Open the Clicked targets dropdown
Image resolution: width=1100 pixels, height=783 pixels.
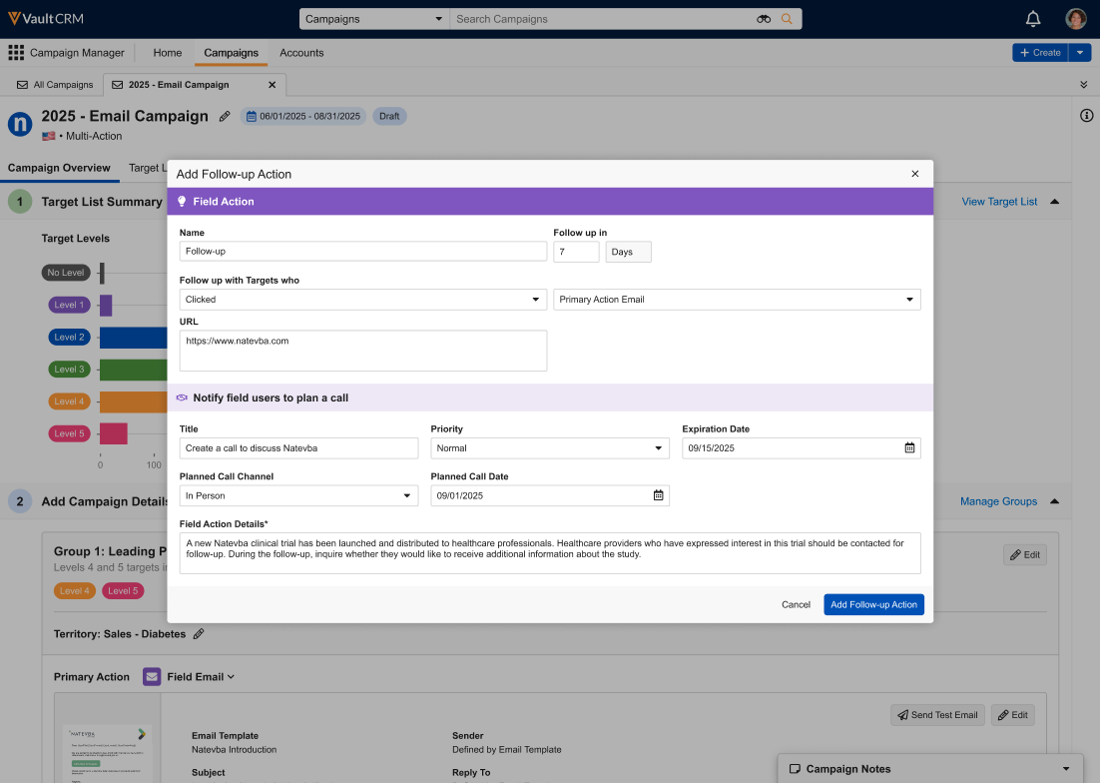(363, 300)
